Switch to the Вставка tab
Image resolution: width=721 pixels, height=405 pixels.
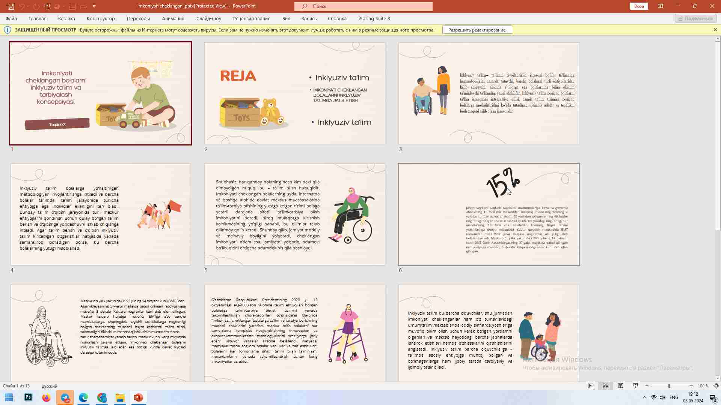point(66,18)
